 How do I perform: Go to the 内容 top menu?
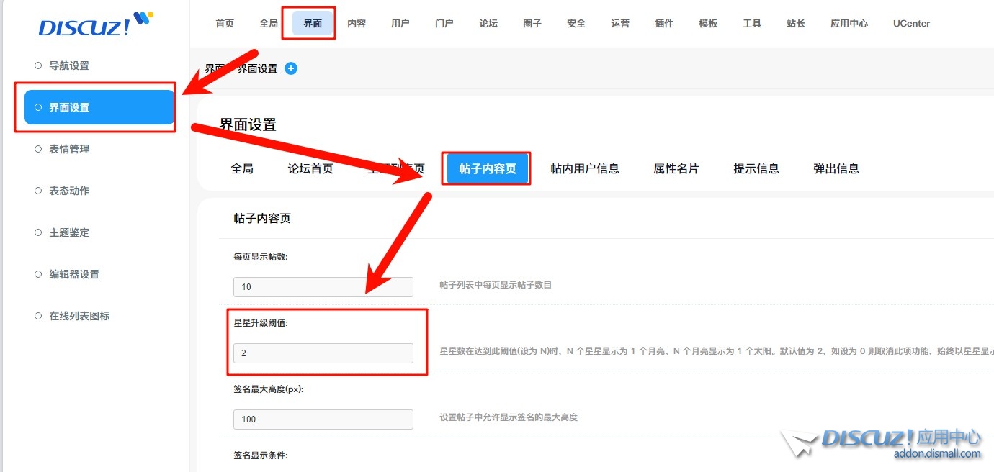click(x=357, y=23)
